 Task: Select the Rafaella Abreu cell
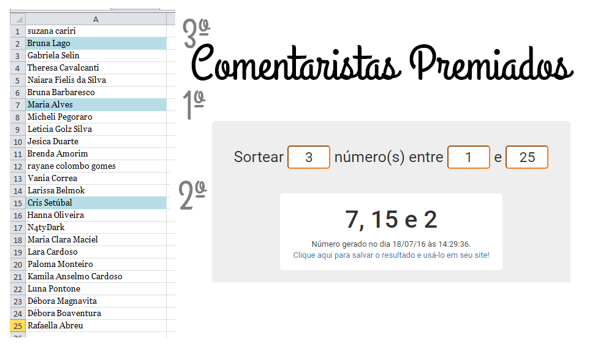96,325
